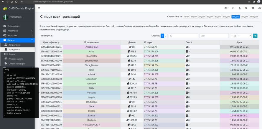Open transaction 67955132558100211
This screenshot has height=129, width=262.
(51, 47)
